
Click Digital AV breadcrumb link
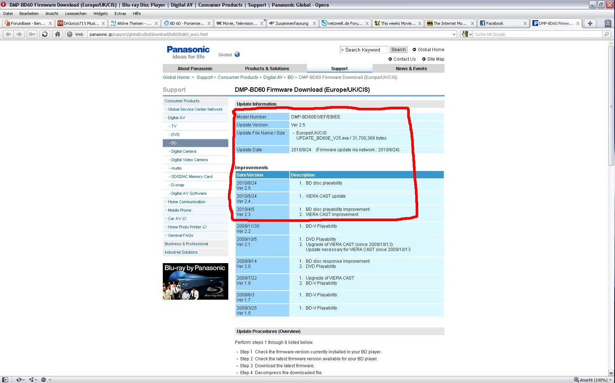tap(273, 77)
